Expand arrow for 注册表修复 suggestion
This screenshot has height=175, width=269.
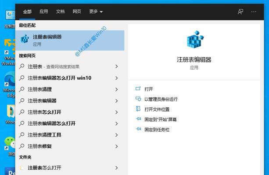[116, 146]
